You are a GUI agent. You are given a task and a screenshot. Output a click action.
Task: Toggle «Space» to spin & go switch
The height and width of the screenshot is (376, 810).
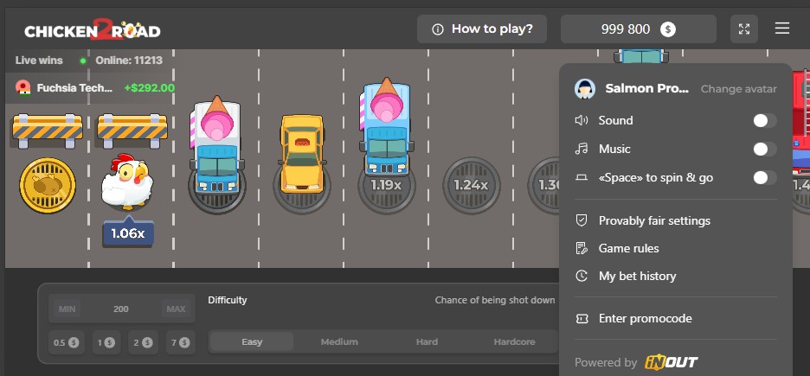[764, 178]
